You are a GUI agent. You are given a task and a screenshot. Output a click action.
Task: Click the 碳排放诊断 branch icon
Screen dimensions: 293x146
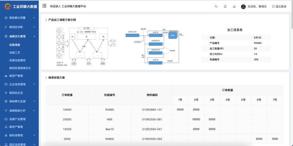(x=6, y=27)
